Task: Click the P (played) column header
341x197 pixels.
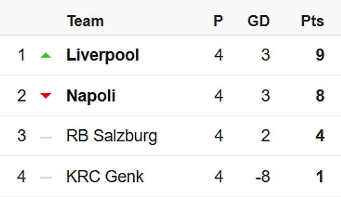Action: pos(218,21)
